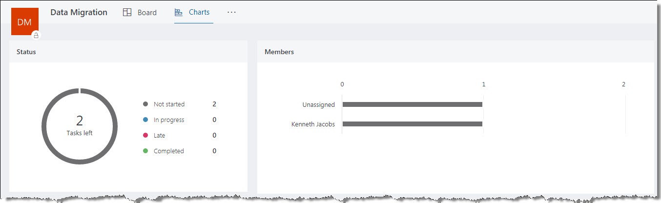Click the Kenneth Jacobs member label
The width and height of the screenshot is (661, 203).
click(313, 124)
